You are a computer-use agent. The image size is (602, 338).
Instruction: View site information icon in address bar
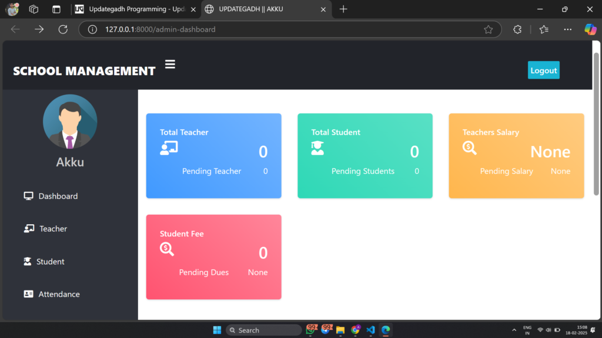[92, 29]
